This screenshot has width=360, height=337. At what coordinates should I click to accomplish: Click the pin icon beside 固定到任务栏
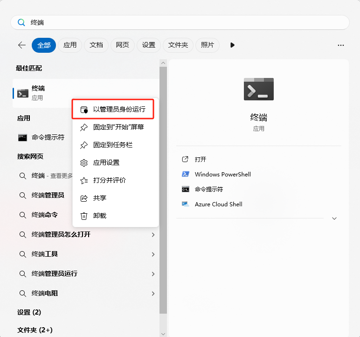84,145
